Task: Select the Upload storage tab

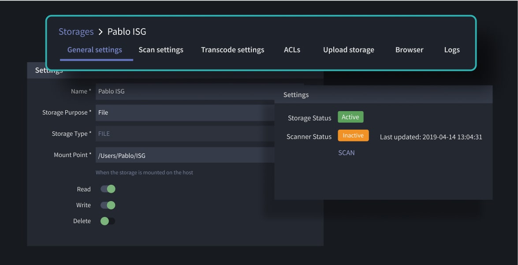Action: coord(348,50)
